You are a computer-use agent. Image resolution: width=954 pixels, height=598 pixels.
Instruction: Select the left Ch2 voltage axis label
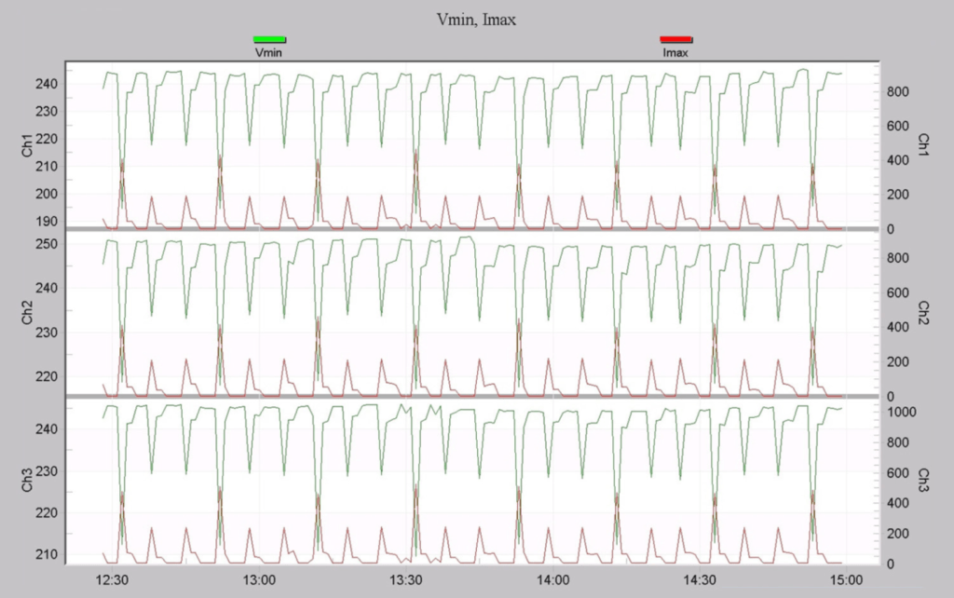tap(29, 310)
